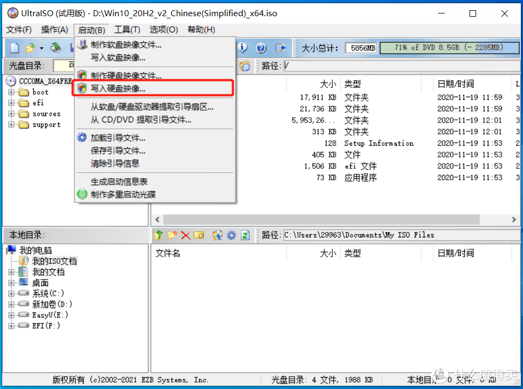The image size is (523, 389).
Task: Click the Exit door toolbar icon
Action: (280, 48)
